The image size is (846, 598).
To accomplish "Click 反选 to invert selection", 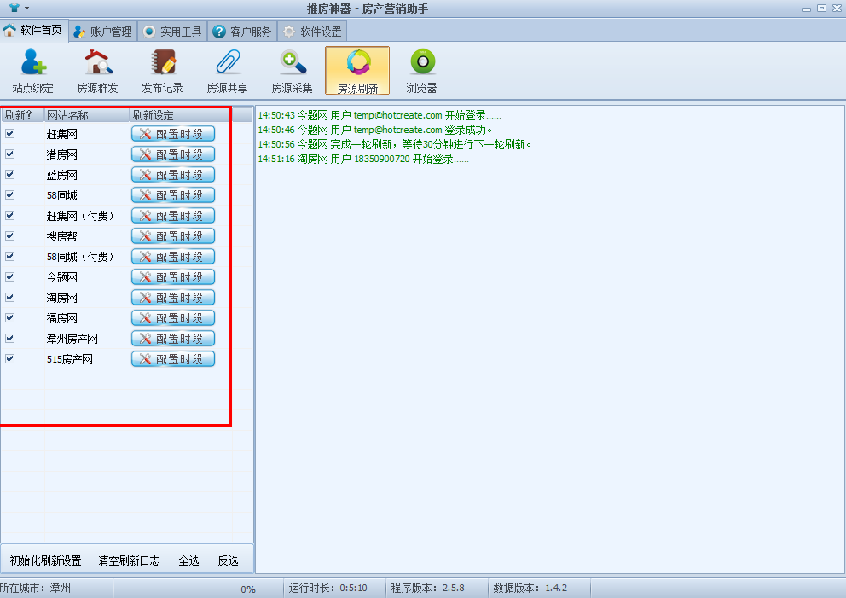I will 229,560.
